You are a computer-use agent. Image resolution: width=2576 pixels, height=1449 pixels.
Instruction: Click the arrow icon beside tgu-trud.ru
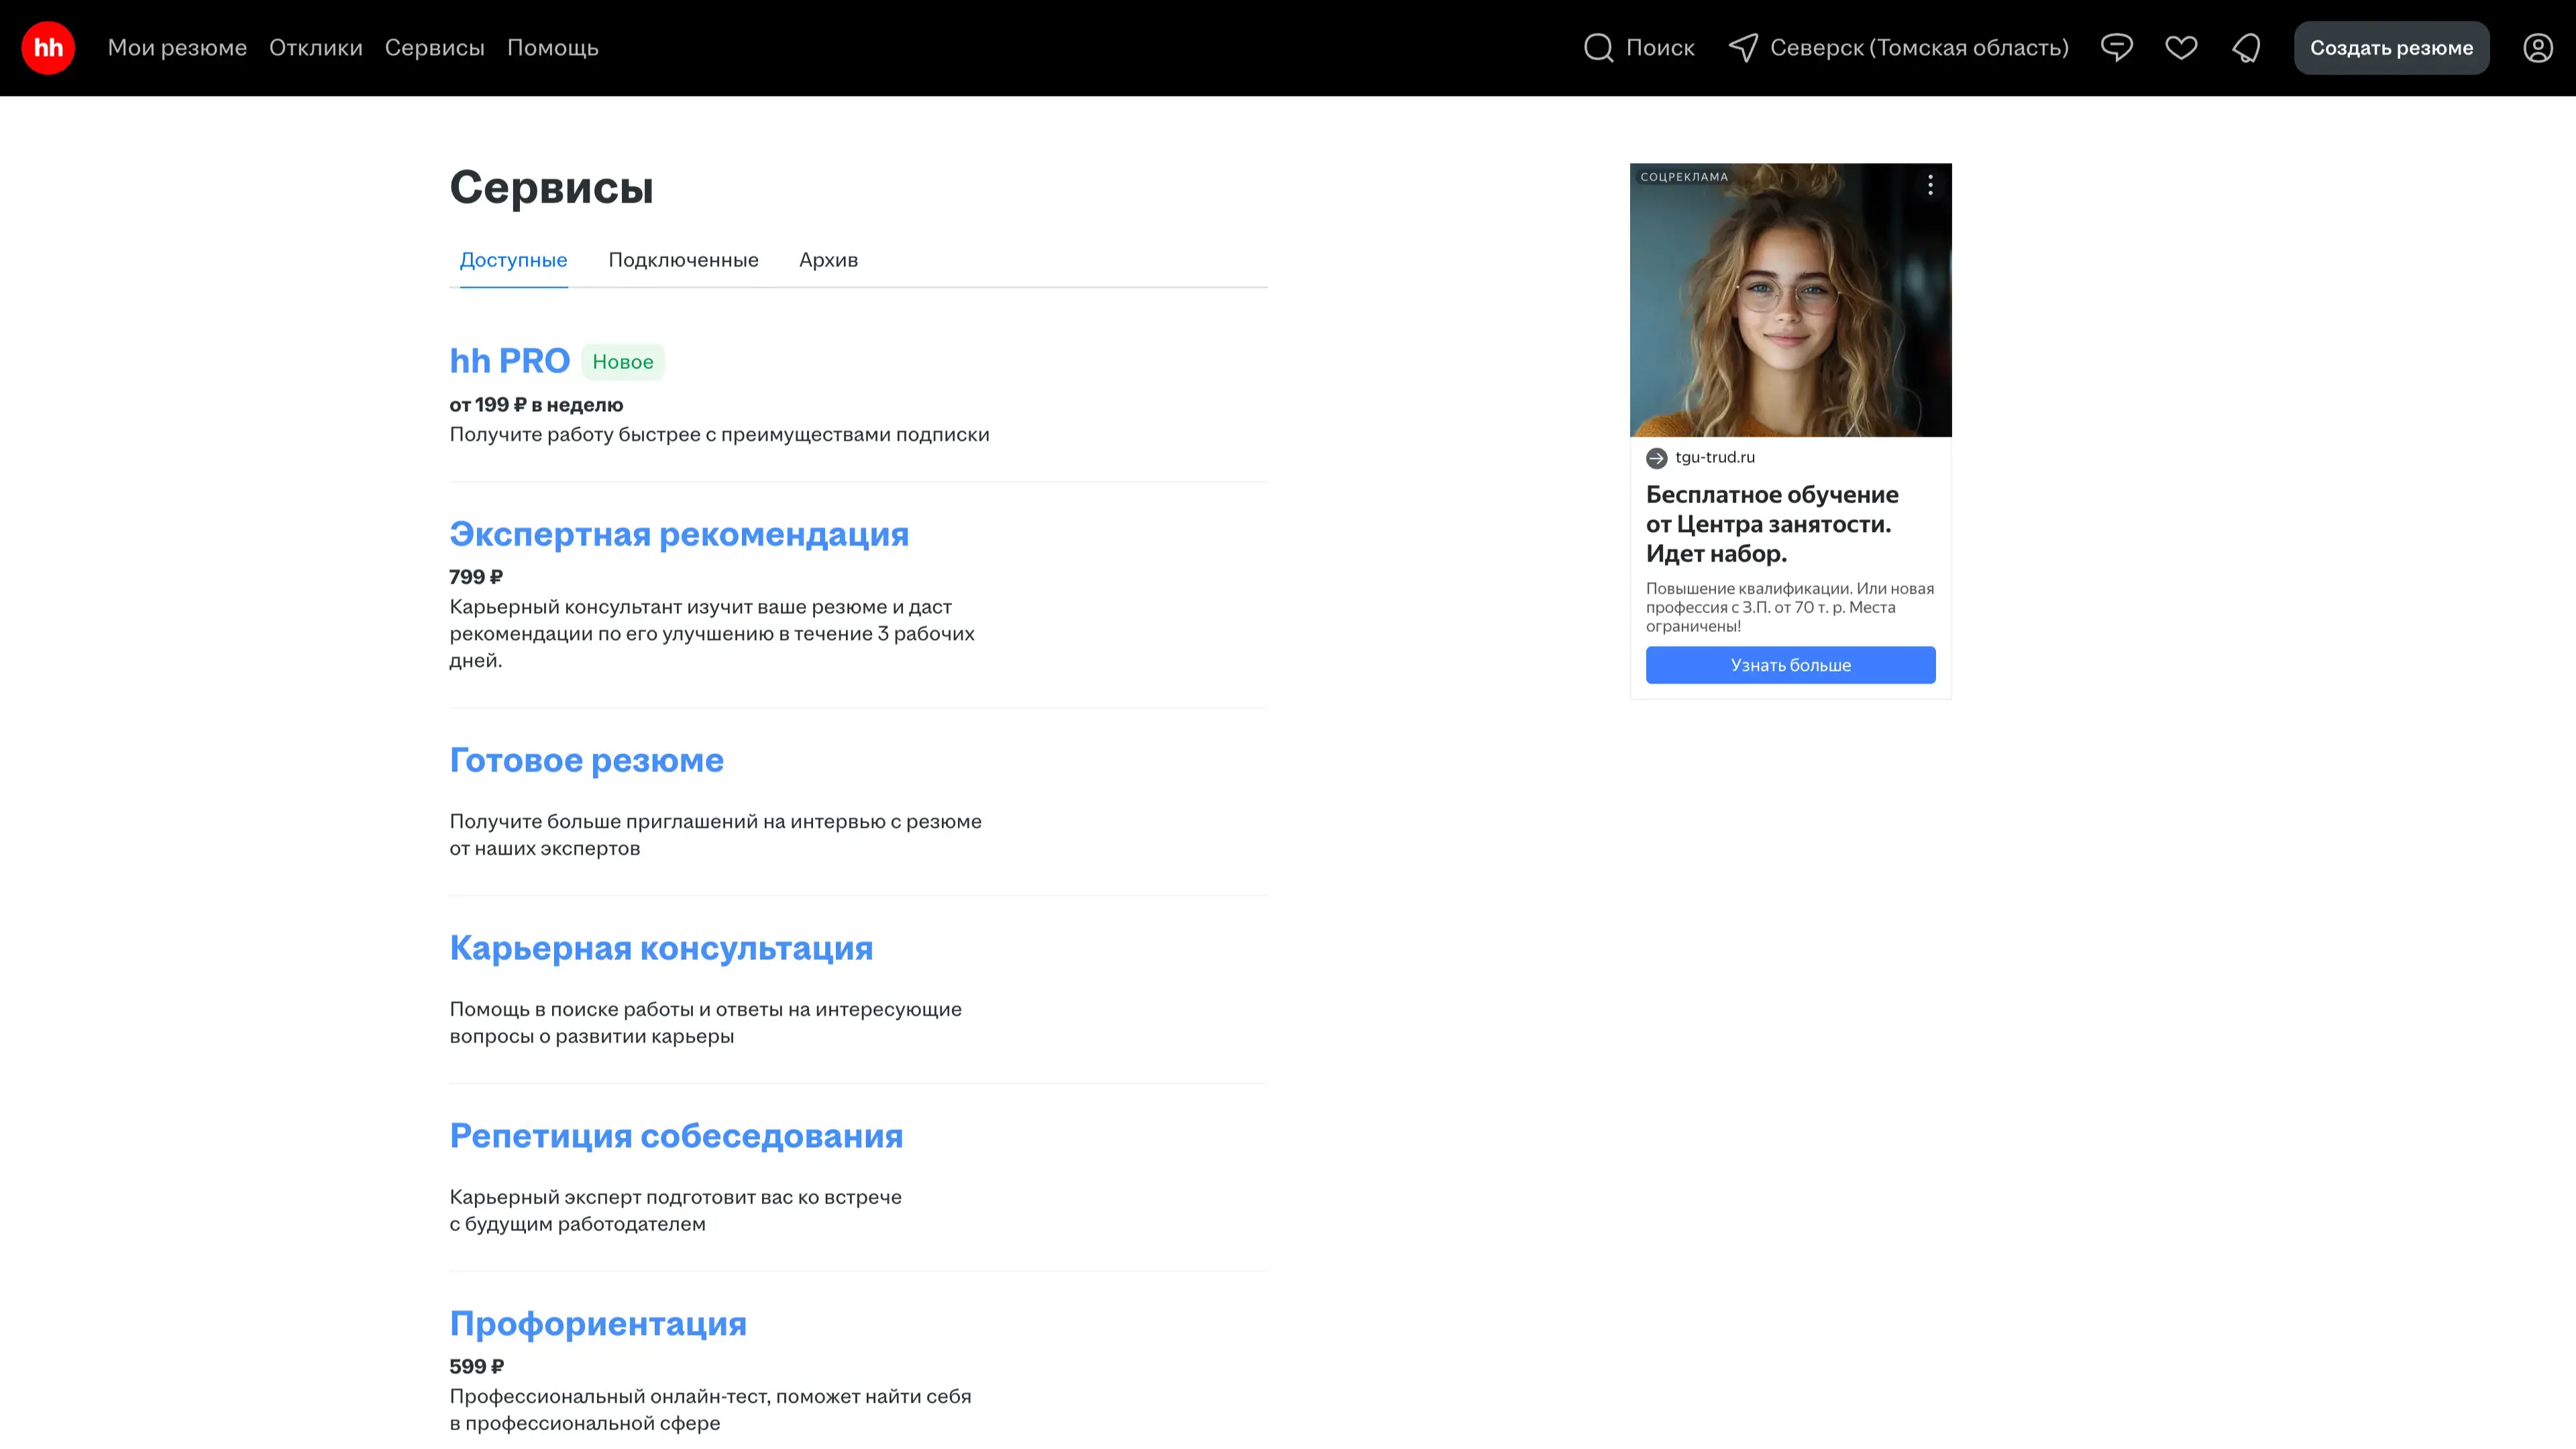point(1656,458)
